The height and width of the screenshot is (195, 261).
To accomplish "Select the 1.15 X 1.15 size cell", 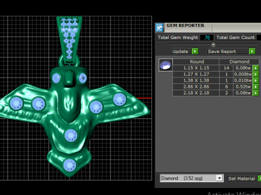I will [x=196, y=68].
